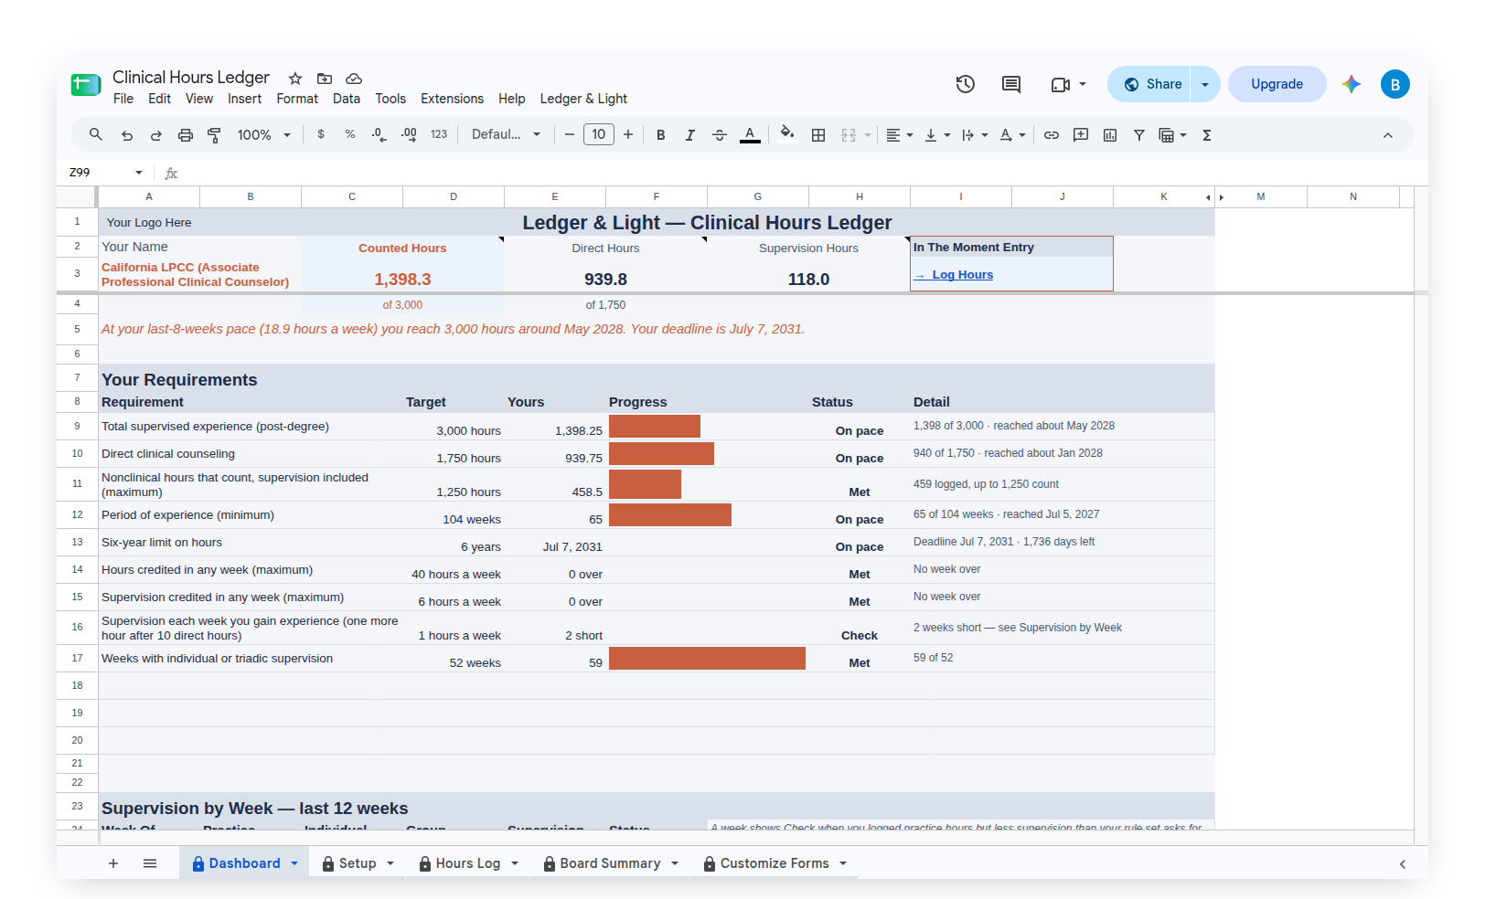The width and height of the screenshot is (1485, 899).
Task: Open the all sheets list icon
Action: coord(150,863)
